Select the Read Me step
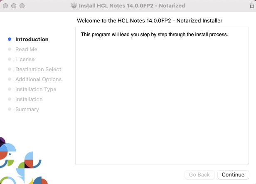 pos(26,50)
